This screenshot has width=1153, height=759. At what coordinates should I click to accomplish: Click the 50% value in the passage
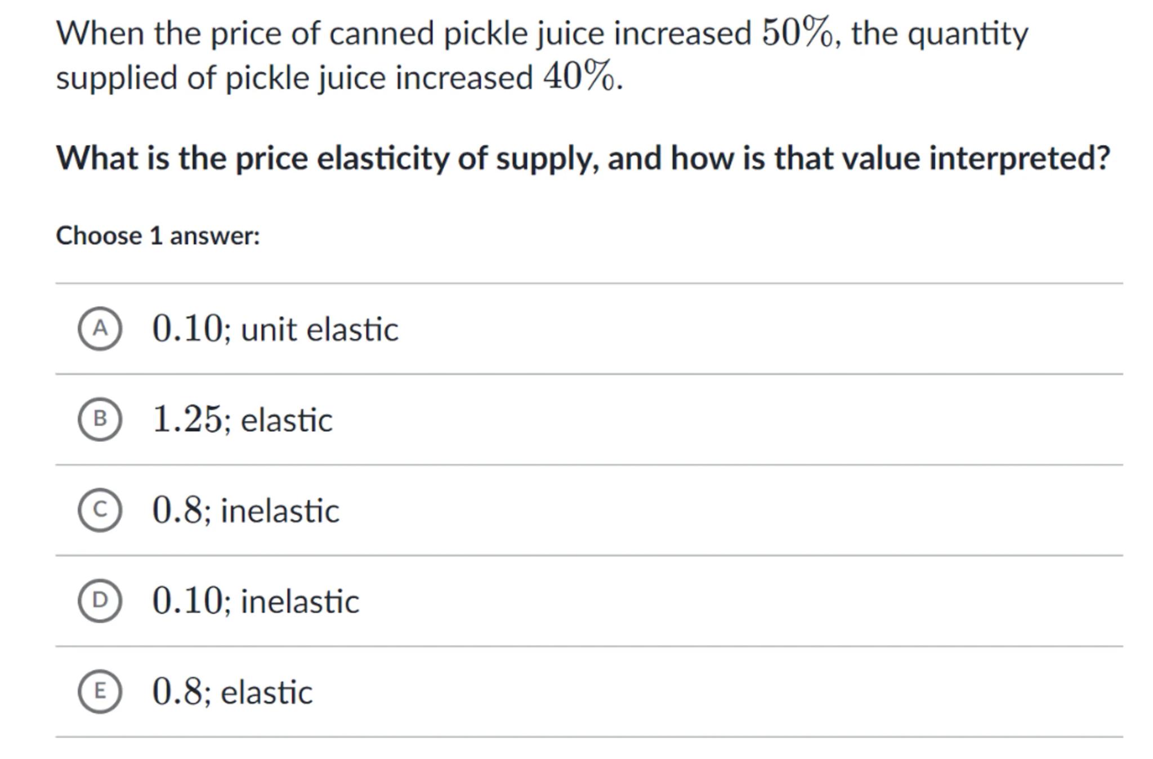tap(797, 33)
